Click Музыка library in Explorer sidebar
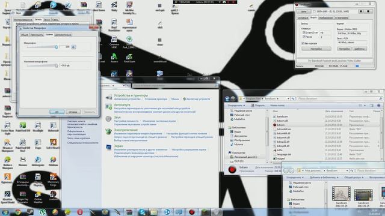The image size is (385, 216). pos(238,145)
